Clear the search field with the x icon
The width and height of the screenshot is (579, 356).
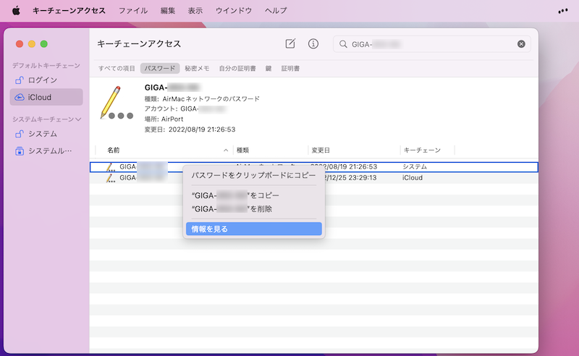pos(521,44)
